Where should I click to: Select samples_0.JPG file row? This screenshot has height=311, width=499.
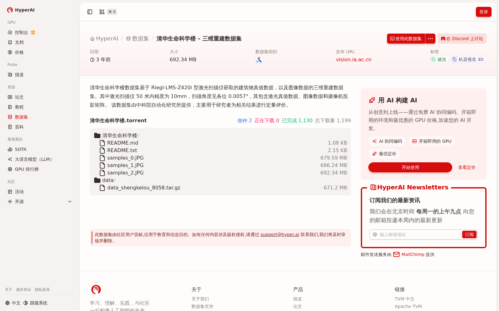[x=220, y=158]
